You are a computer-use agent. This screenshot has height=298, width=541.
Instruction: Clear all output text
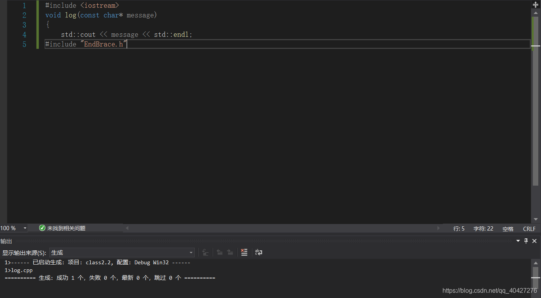244,252
